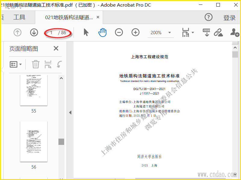Activate the Hand pan tool
Image resolution: width=241 pixels, height=180 pixels.
pyautogui.click(x=102, y=32)
